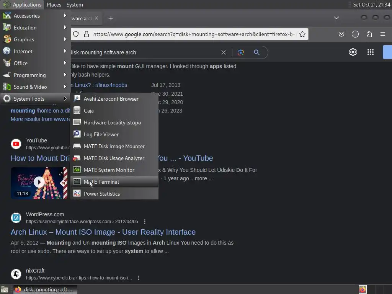Open the r/linux4noobs link

point(99,85)
